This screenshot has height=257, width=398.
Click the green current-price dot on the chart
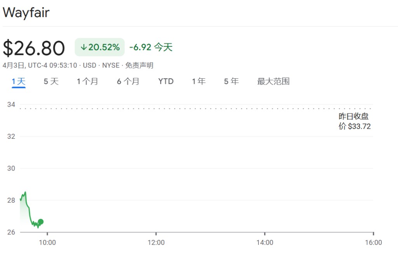40,222
